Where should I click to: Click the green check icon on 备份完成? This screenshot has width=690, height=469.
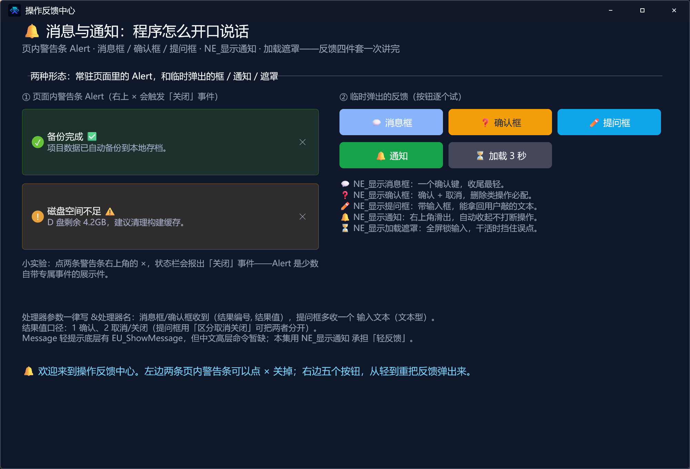pos(38,142)
